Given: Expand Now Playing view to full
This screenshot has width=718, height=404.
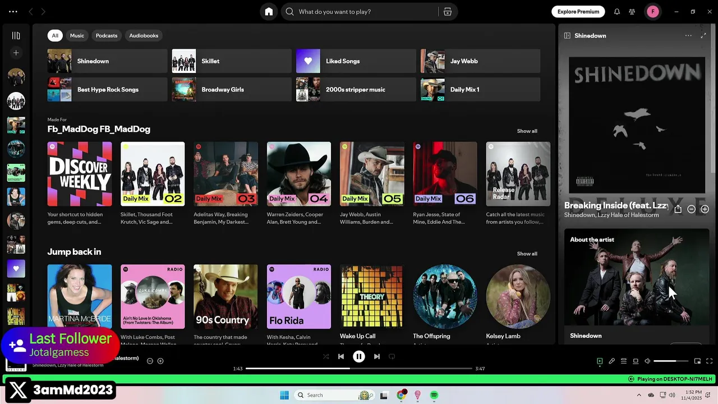Looking at the screenshot, I should click(703, 35).
